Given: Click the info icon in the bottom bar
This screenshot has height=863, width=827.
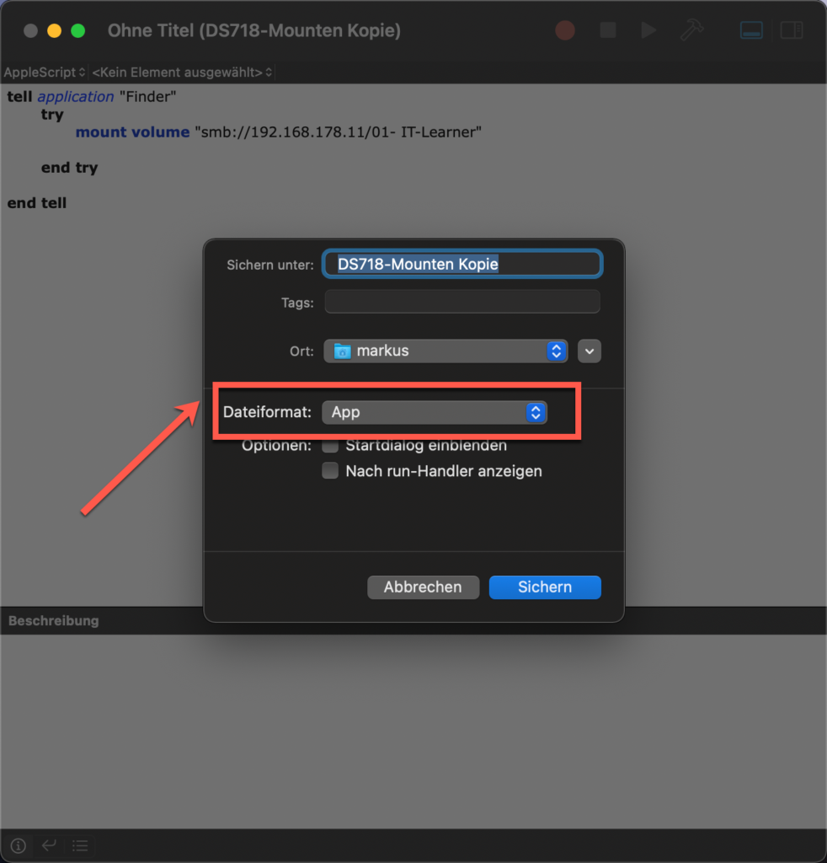Looking at the screenshot, I should pyautogui.click(x=19, y=845).
